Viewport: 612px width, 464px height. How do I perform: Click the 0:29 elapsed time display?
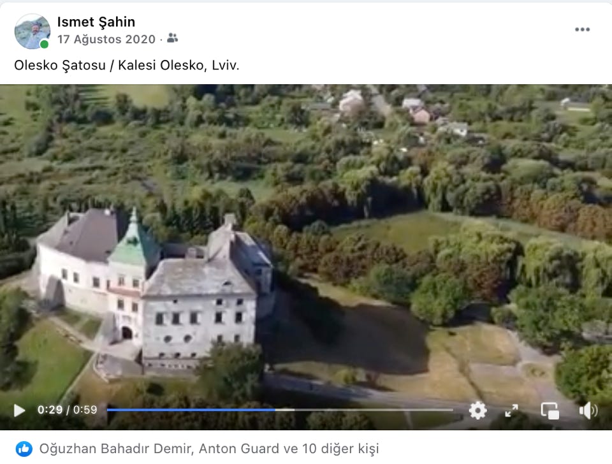coord(50,410)
